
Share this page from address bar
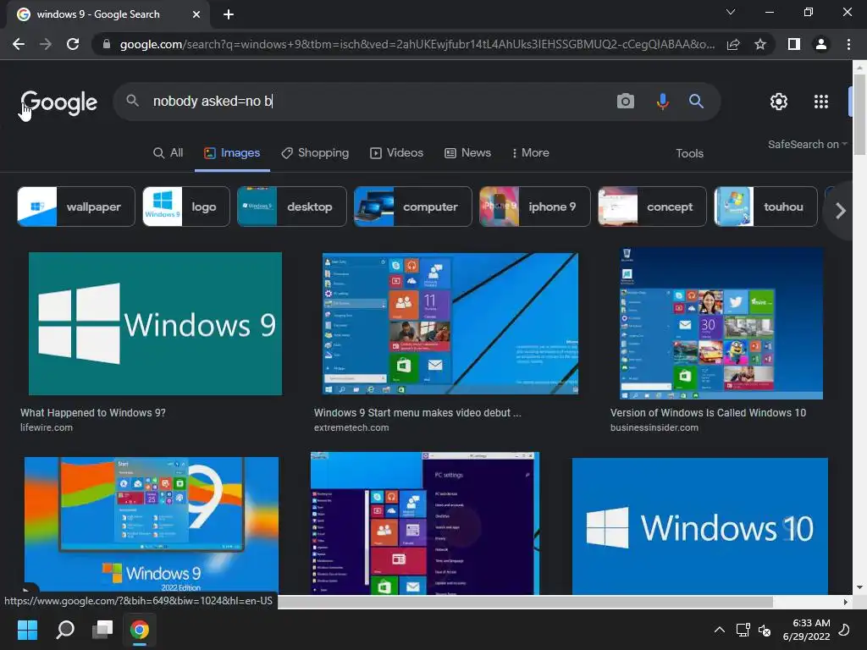click(733, 44)
